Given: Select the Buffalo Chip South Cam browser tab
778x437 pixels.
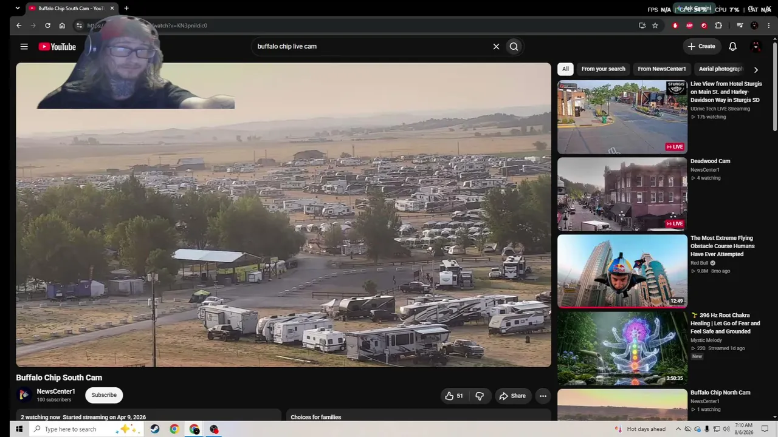Looking at the screenshot, I should click(x=72, y=8).
